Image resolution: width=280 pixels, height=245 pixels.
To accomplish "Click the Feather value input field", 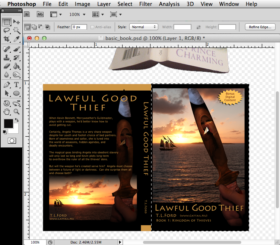I will 79,27.
